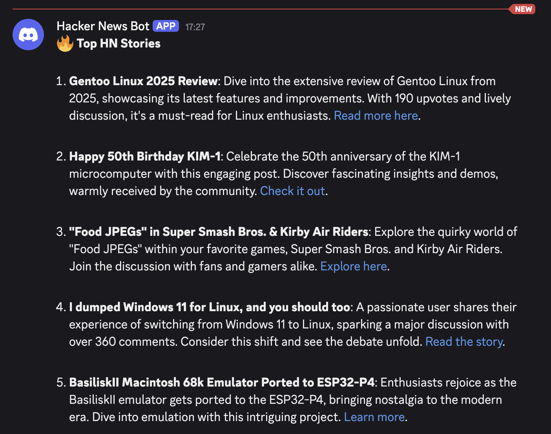Open the bot profile by clicking its avatar icon
The image size is (551, 434).
coord(28,35)
